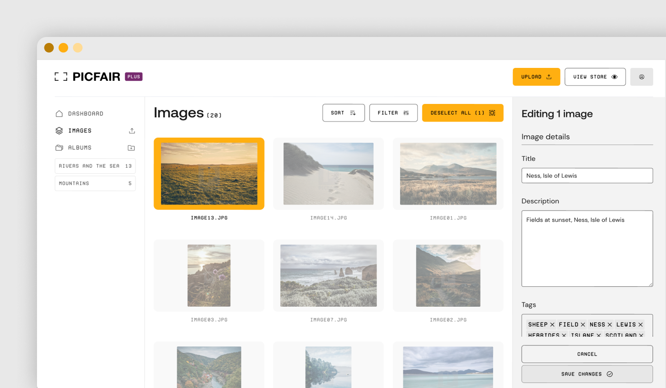Click the Editing 1 image heading
This screenshot has width=666, height=388.
tap(557, 114)
